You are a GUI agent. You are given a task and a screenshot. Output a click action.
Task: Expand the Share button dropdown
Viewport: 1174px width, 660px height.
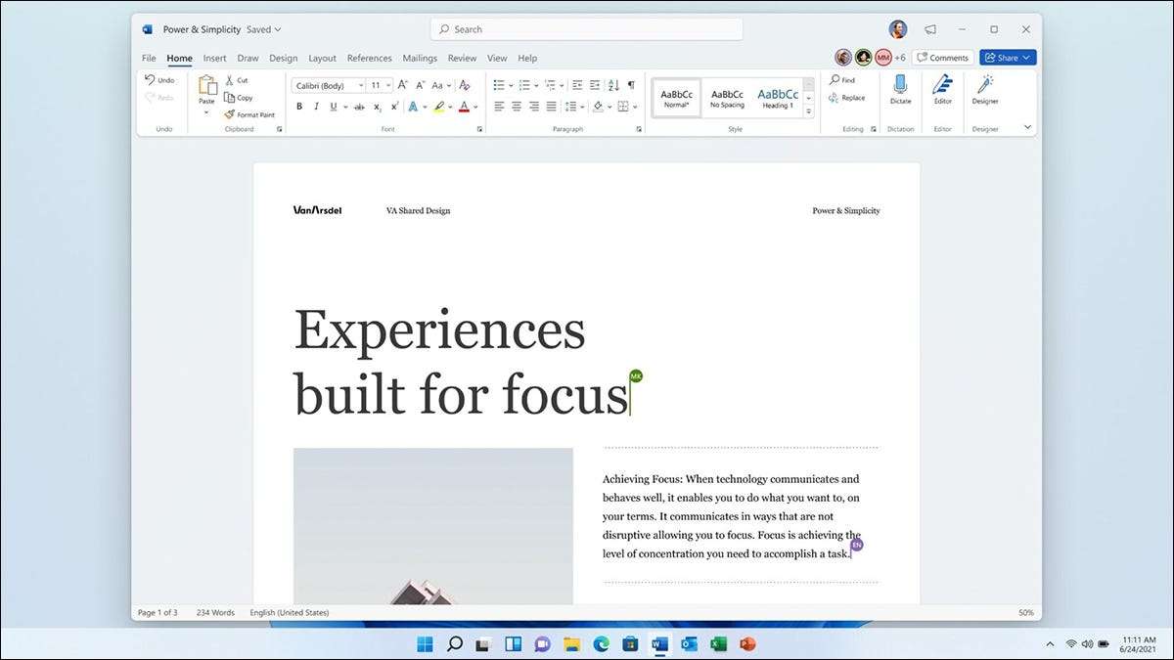pyautogui.click(x=1026, y=58)
